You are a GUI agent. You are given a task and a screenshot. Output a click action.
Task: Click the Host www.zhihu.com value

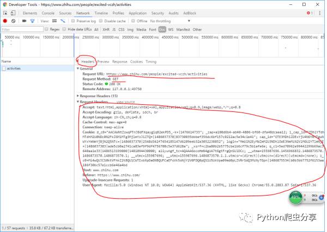(106, 170)
